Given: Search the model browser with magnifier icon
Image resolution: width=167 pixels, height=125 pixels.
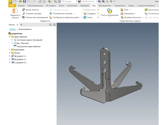Looking at the screenshot, I should (x=50, y=25).
